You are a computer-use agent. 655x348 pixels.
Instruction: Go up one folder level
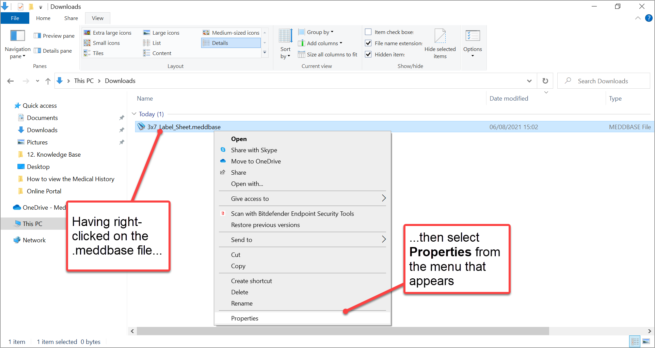48,81
